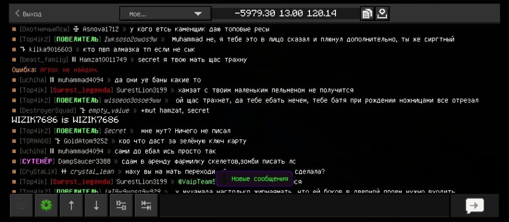The image size is (509, 222).
Task: Tap the tab-arrows icon in the bottom bar
Action: pyautogui.click(x=146, y=205)
